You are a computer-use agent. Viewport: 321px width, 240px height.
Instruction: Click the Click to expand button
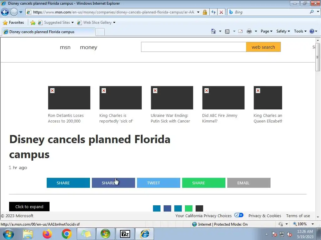(x=29, y=207)
